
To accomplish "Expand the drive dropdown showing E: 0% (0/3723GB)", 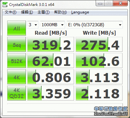I will (95, 25).
